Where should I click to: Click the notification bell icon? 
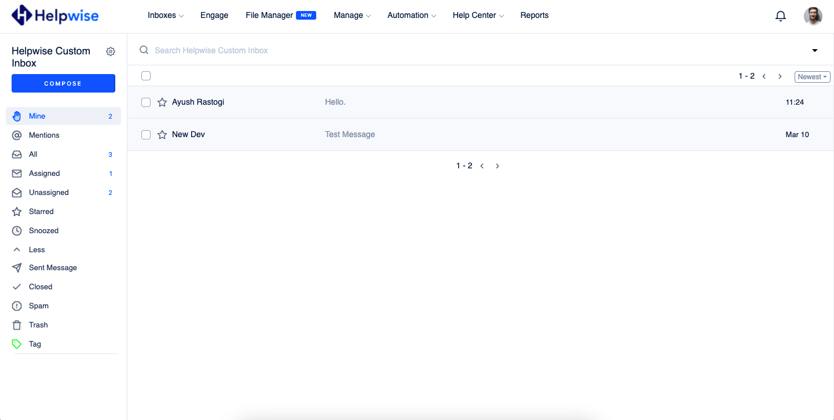pyautogui.click(x=781, y=16)
